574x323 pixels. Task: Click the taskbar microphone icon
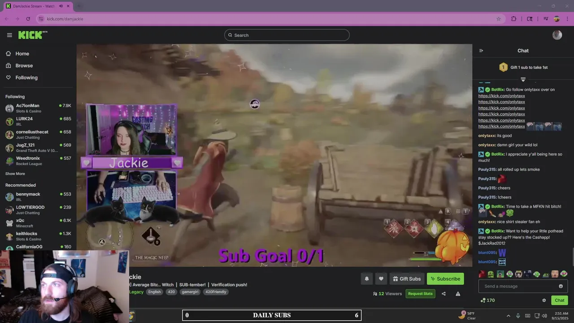click(518, 316)
